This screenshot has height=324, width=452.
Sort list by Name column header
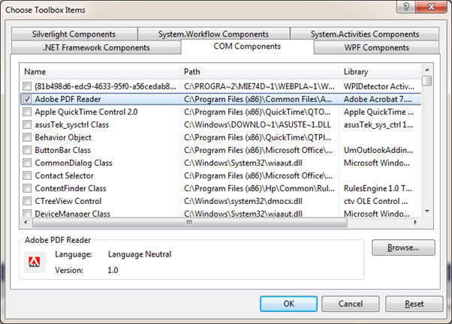tap(100, 71)
